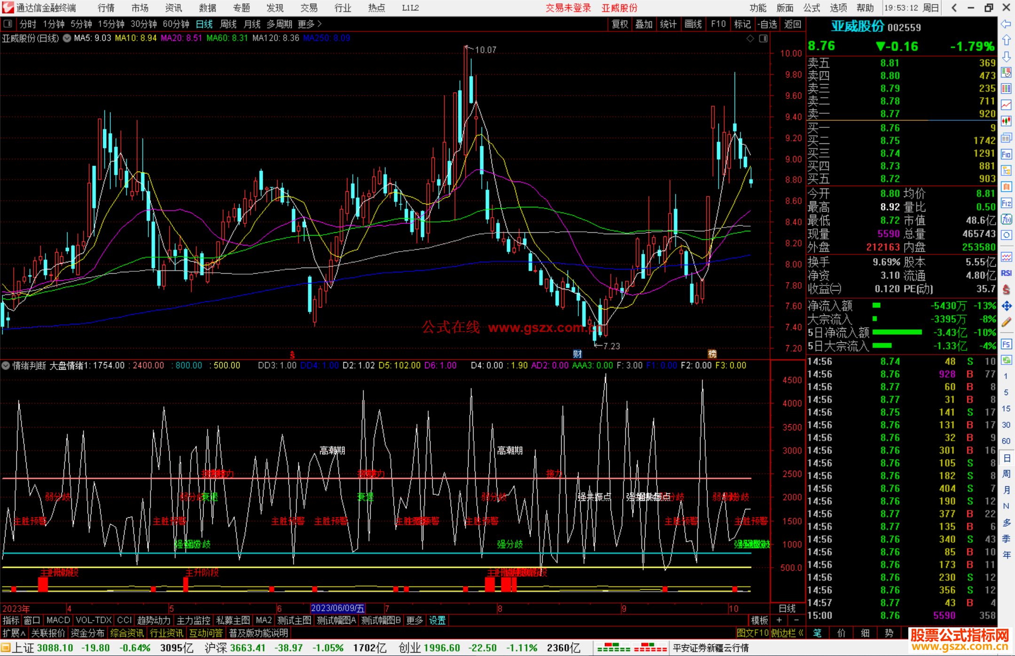The height and width of the screenshot is (656, 1015).
Task: Select the 周线 weekly period
Action: (228, 24)
